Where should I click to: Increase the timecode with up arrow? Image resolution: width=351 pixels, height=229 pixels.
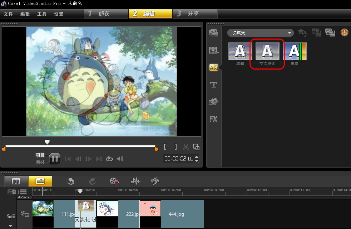(196, 157)
